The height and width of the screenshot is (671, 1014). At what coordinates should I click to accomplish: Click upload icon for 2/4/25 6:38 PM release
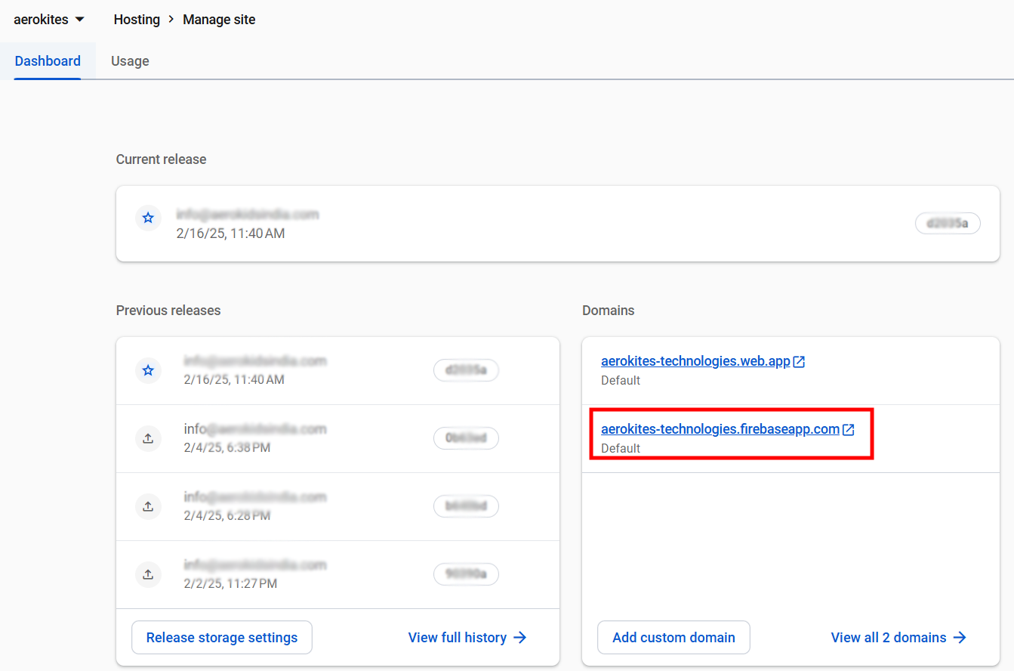pos(148,438)
